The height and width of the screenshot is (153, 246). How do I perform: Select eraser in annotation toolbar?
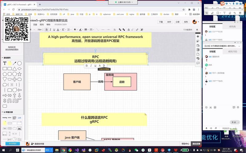[230, 13]
